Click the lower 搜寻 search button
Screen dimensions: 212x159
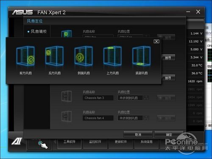(168, 78)
